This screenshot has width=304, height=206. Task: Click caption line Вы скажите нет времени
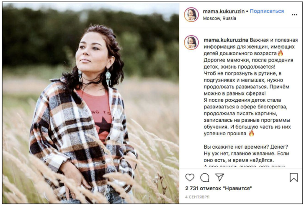(246, 147)
